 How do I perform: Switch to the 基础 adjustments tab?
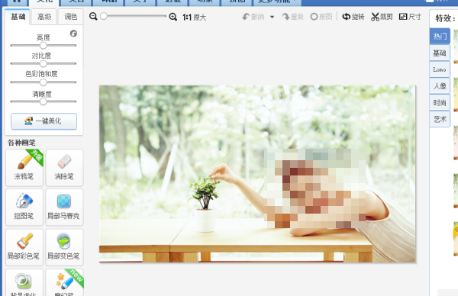[x=18, y=17]
